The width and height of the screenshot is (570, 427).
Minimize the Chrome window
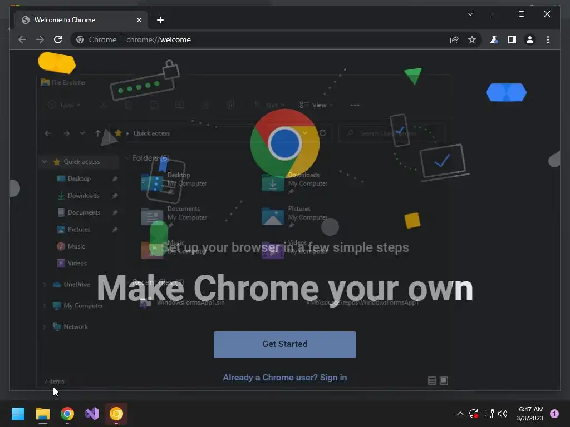coord(496,14)
